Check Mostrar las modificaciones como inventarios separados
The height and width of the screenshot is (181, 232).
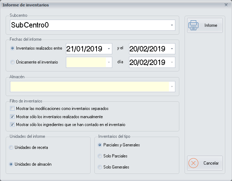point(12,109)
